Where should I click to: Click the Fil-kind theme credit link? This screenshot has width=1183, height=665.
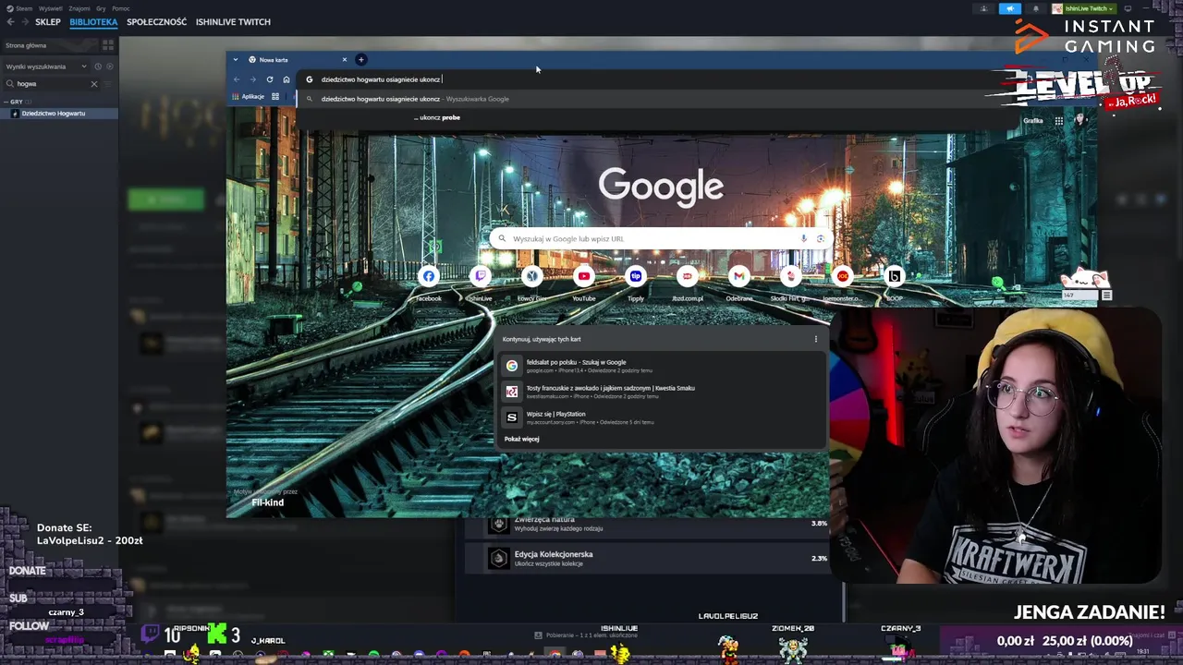pos(268,502)
